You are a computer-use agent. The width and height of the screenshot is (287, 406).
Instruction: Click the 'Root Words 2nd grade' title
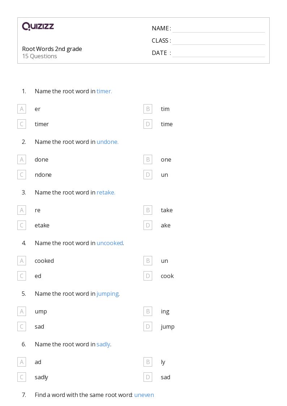52,49
